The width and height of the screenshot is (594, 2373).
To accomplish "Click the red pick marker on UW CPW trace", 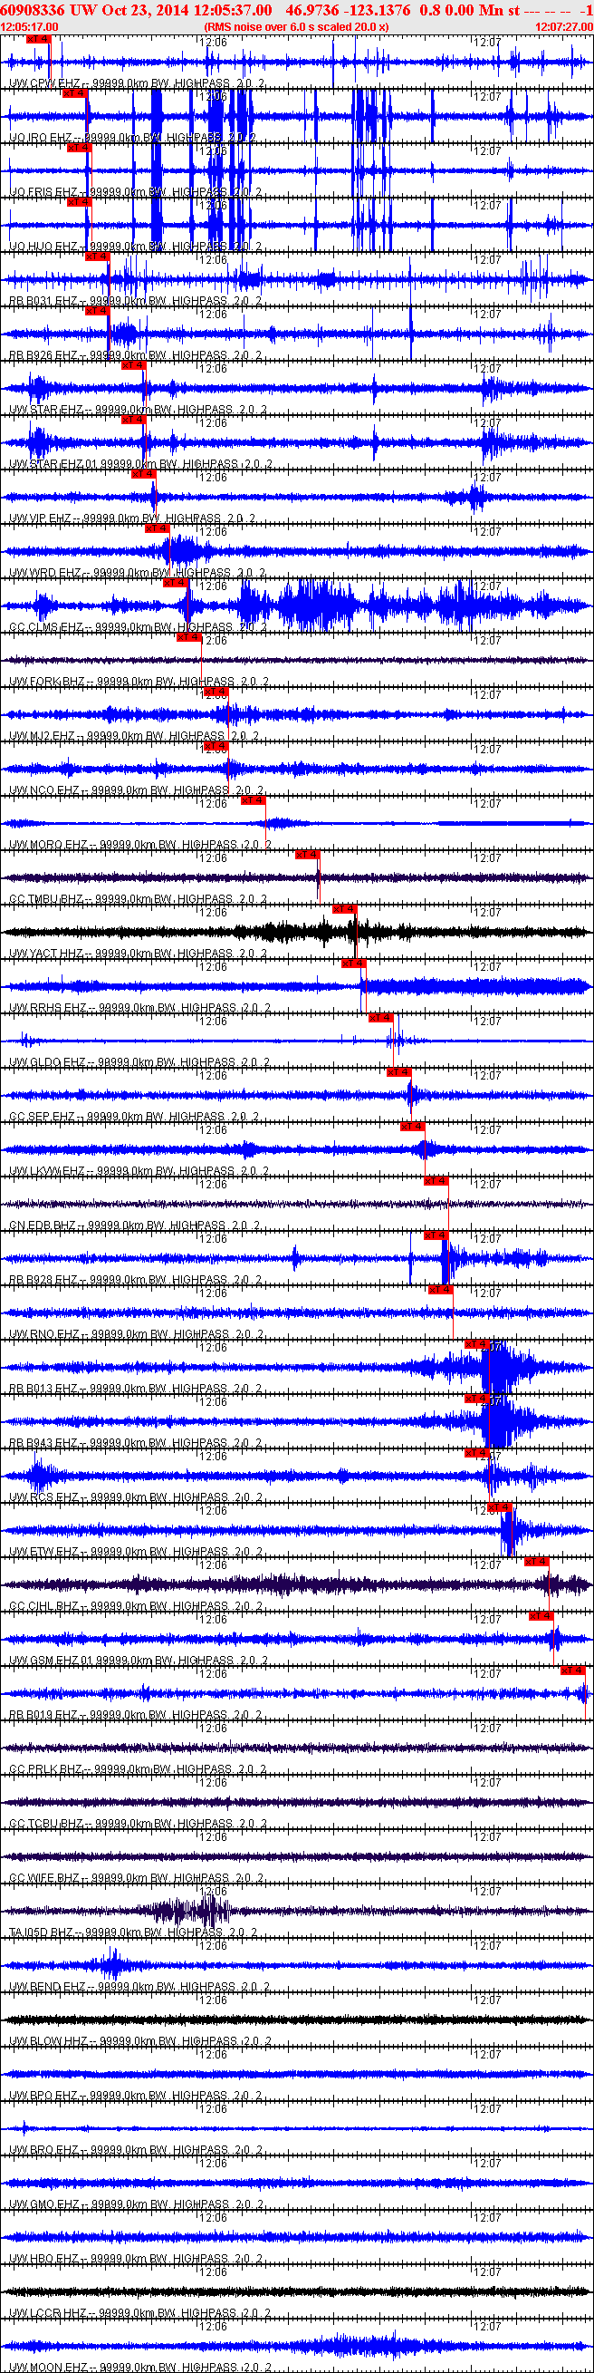I will coord(38,39).
